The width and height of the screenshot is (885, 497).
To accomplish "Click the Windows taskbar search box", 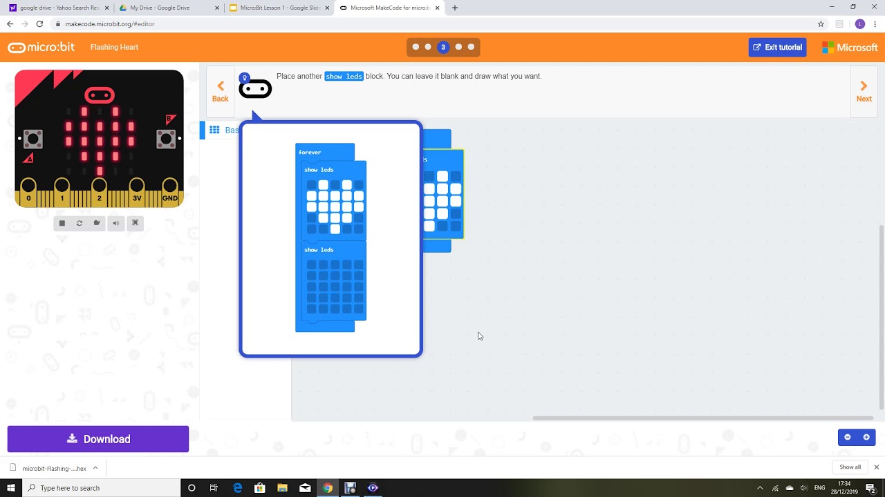I will pyautogui.click(x=102, y=488).
